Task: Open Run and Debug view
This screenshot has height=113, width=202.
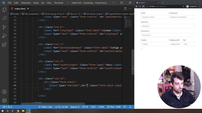Action: pyautogui.click(x=4, y=36)
